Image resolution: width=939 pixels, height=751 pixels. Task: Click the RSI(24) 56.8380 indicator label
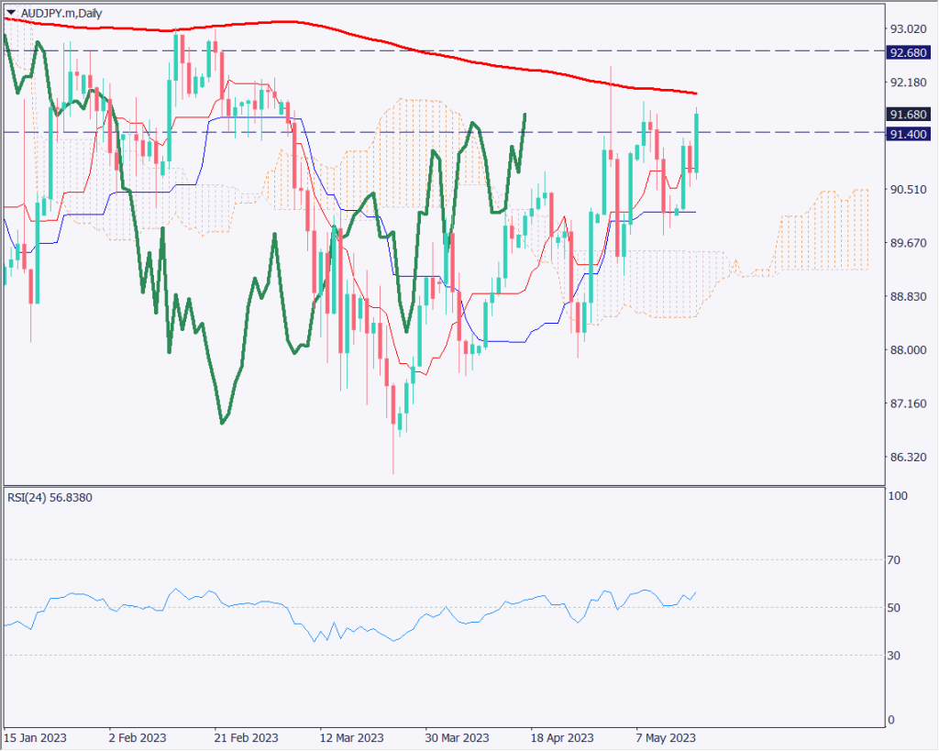pyautogui.click(x=52, y=497)
